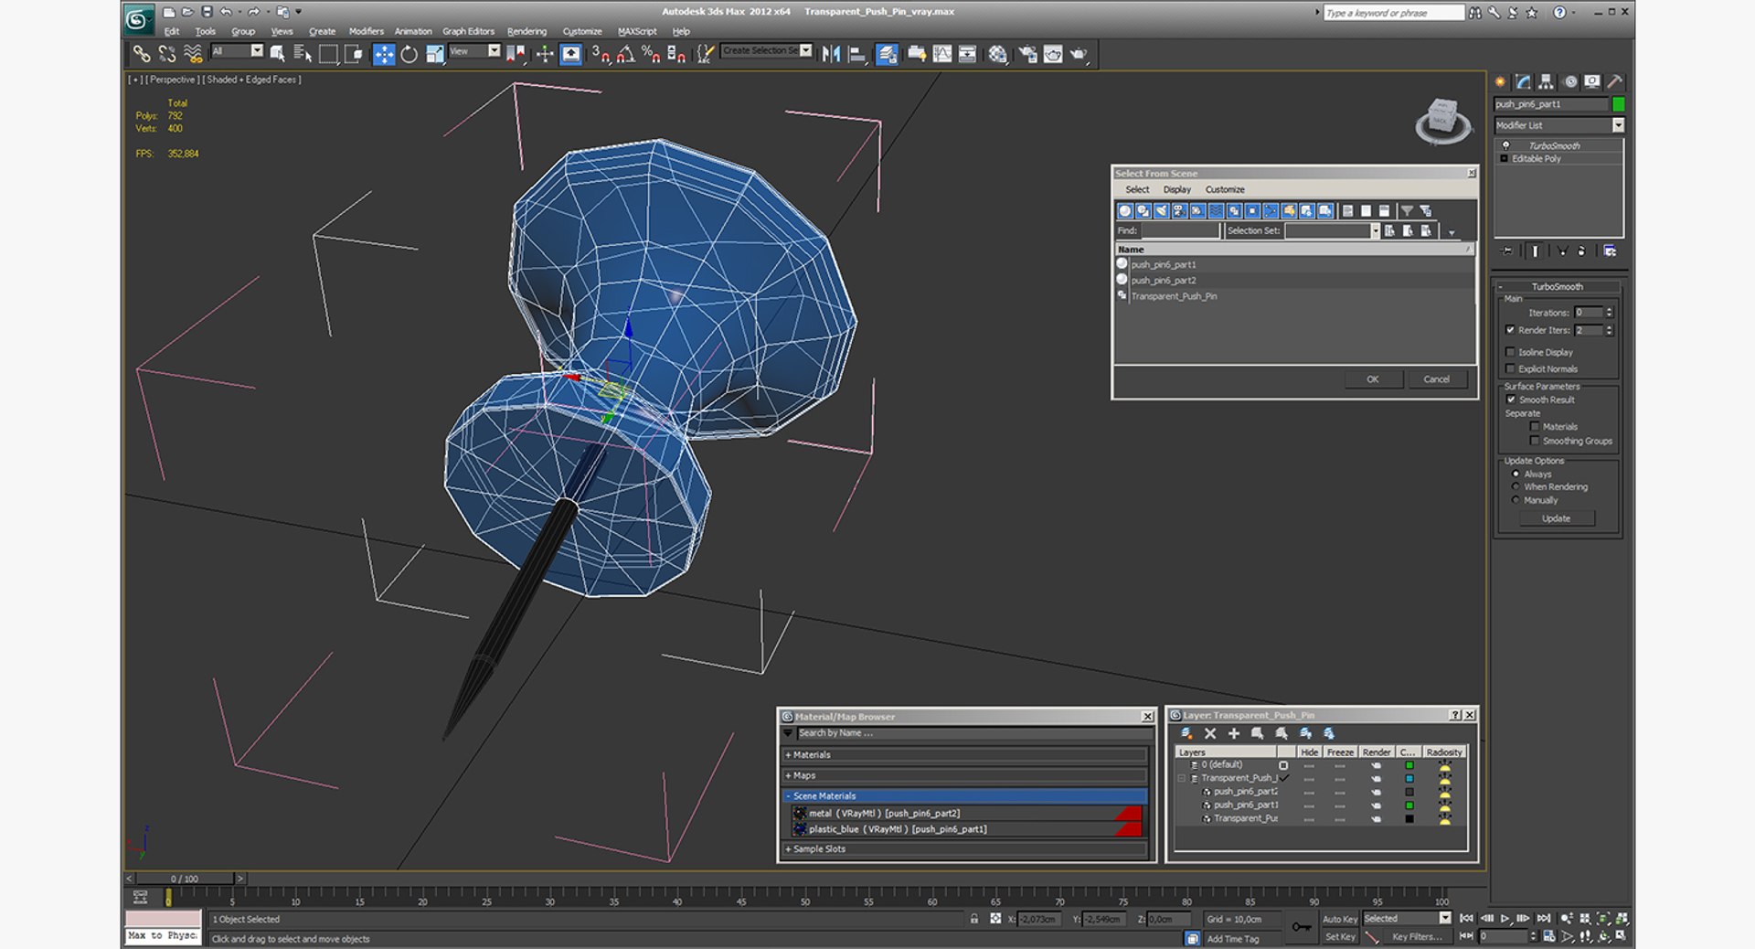The height and width of the screenshot is (949, 1755).
Task: Click the Mirror tool icon
Action: click(831, 55)
